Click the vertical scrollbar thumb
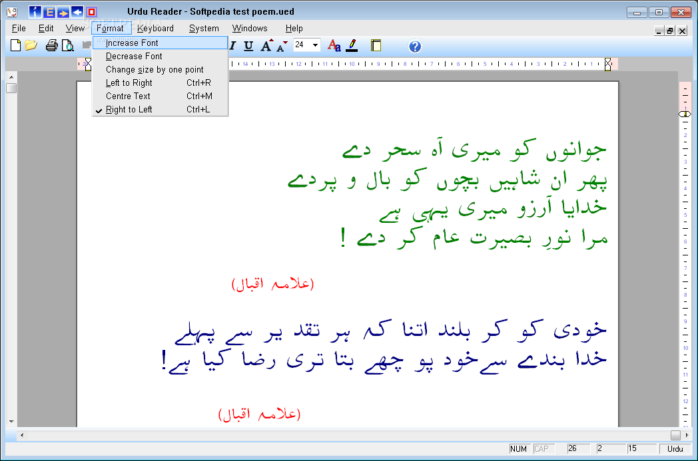This screenshot has width=698, height=461. click(11, 88)
